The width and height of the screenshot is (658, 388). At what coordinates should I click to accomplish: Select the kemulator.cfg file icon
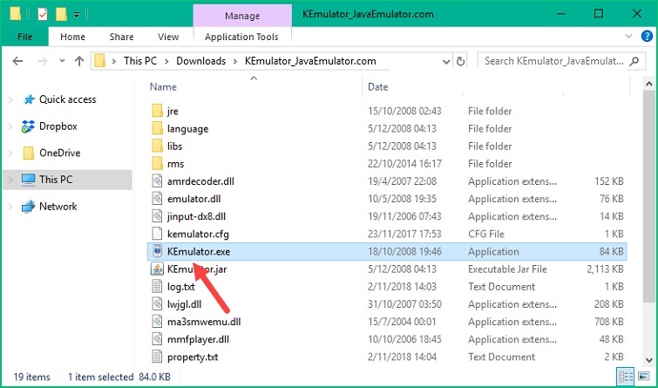pos(157,234)
